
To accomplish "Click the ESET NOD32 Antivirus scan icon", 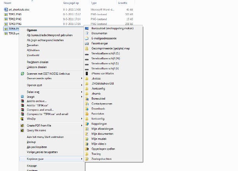I will (23, 74).
